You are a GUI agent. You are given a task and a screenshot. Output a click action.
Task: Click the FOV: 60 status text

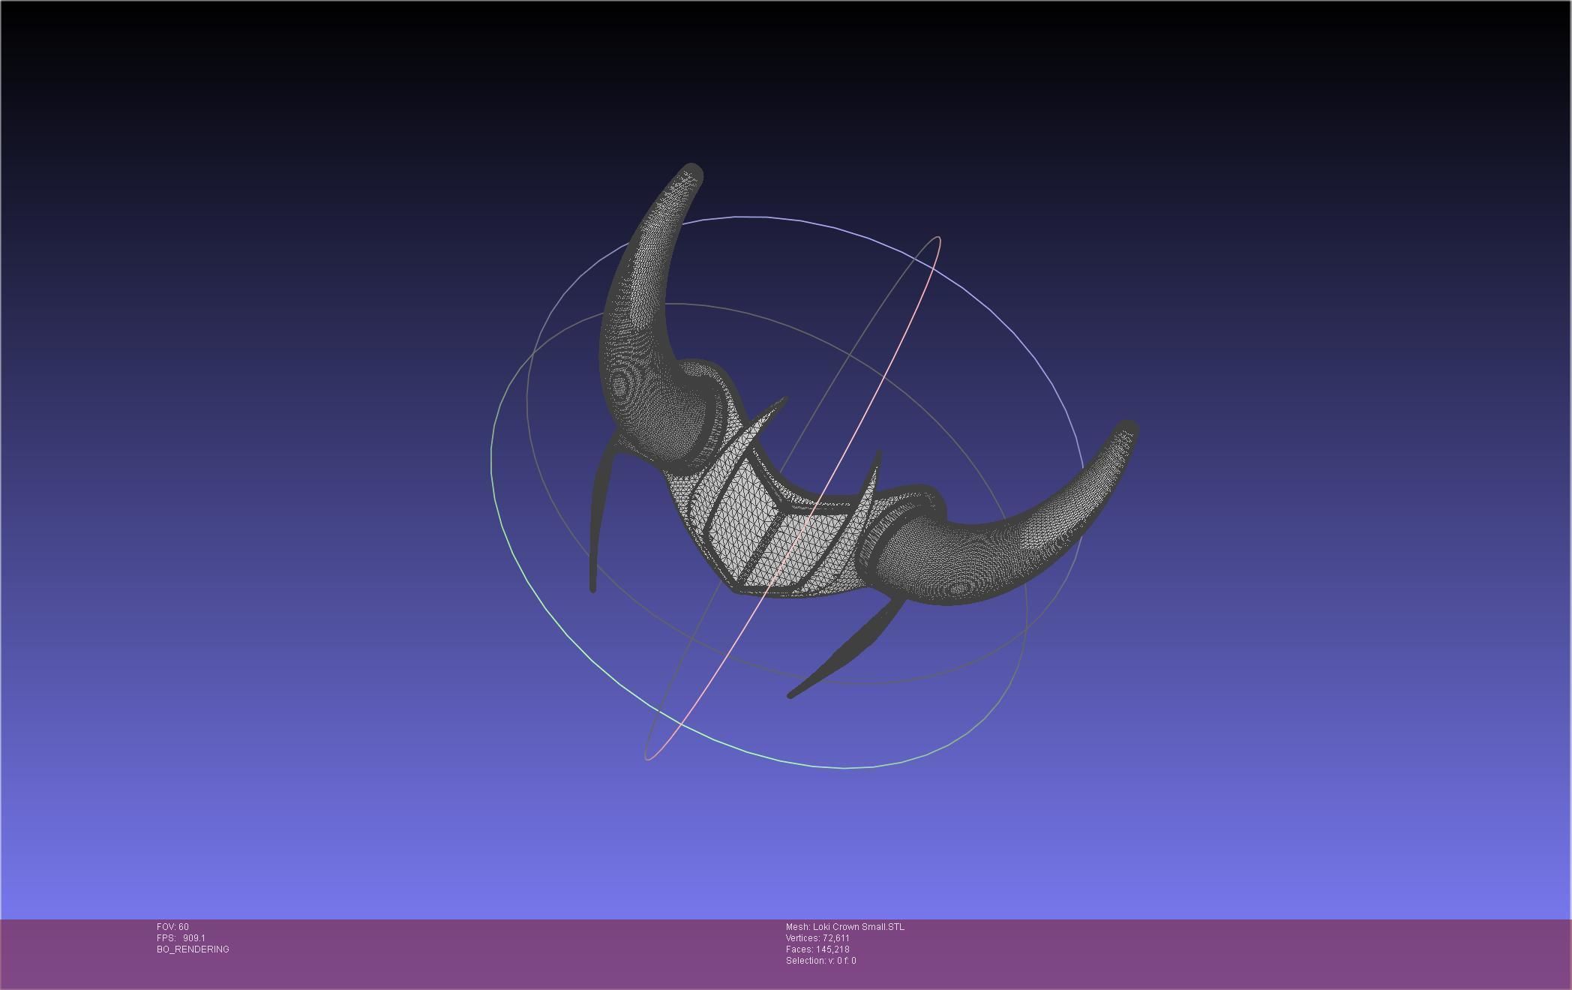[172, 927]
